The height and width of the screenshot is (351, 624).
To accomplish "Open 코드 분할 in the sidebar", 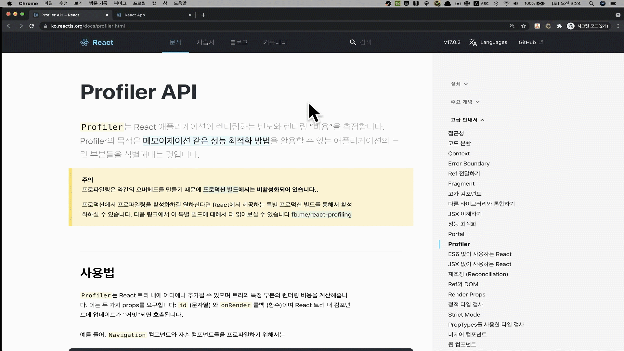I will (x=460, y=143).
